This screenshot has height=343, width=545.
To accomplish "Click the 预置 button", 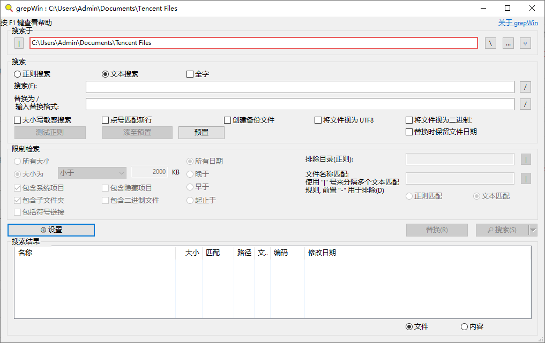I will point(201,133).
